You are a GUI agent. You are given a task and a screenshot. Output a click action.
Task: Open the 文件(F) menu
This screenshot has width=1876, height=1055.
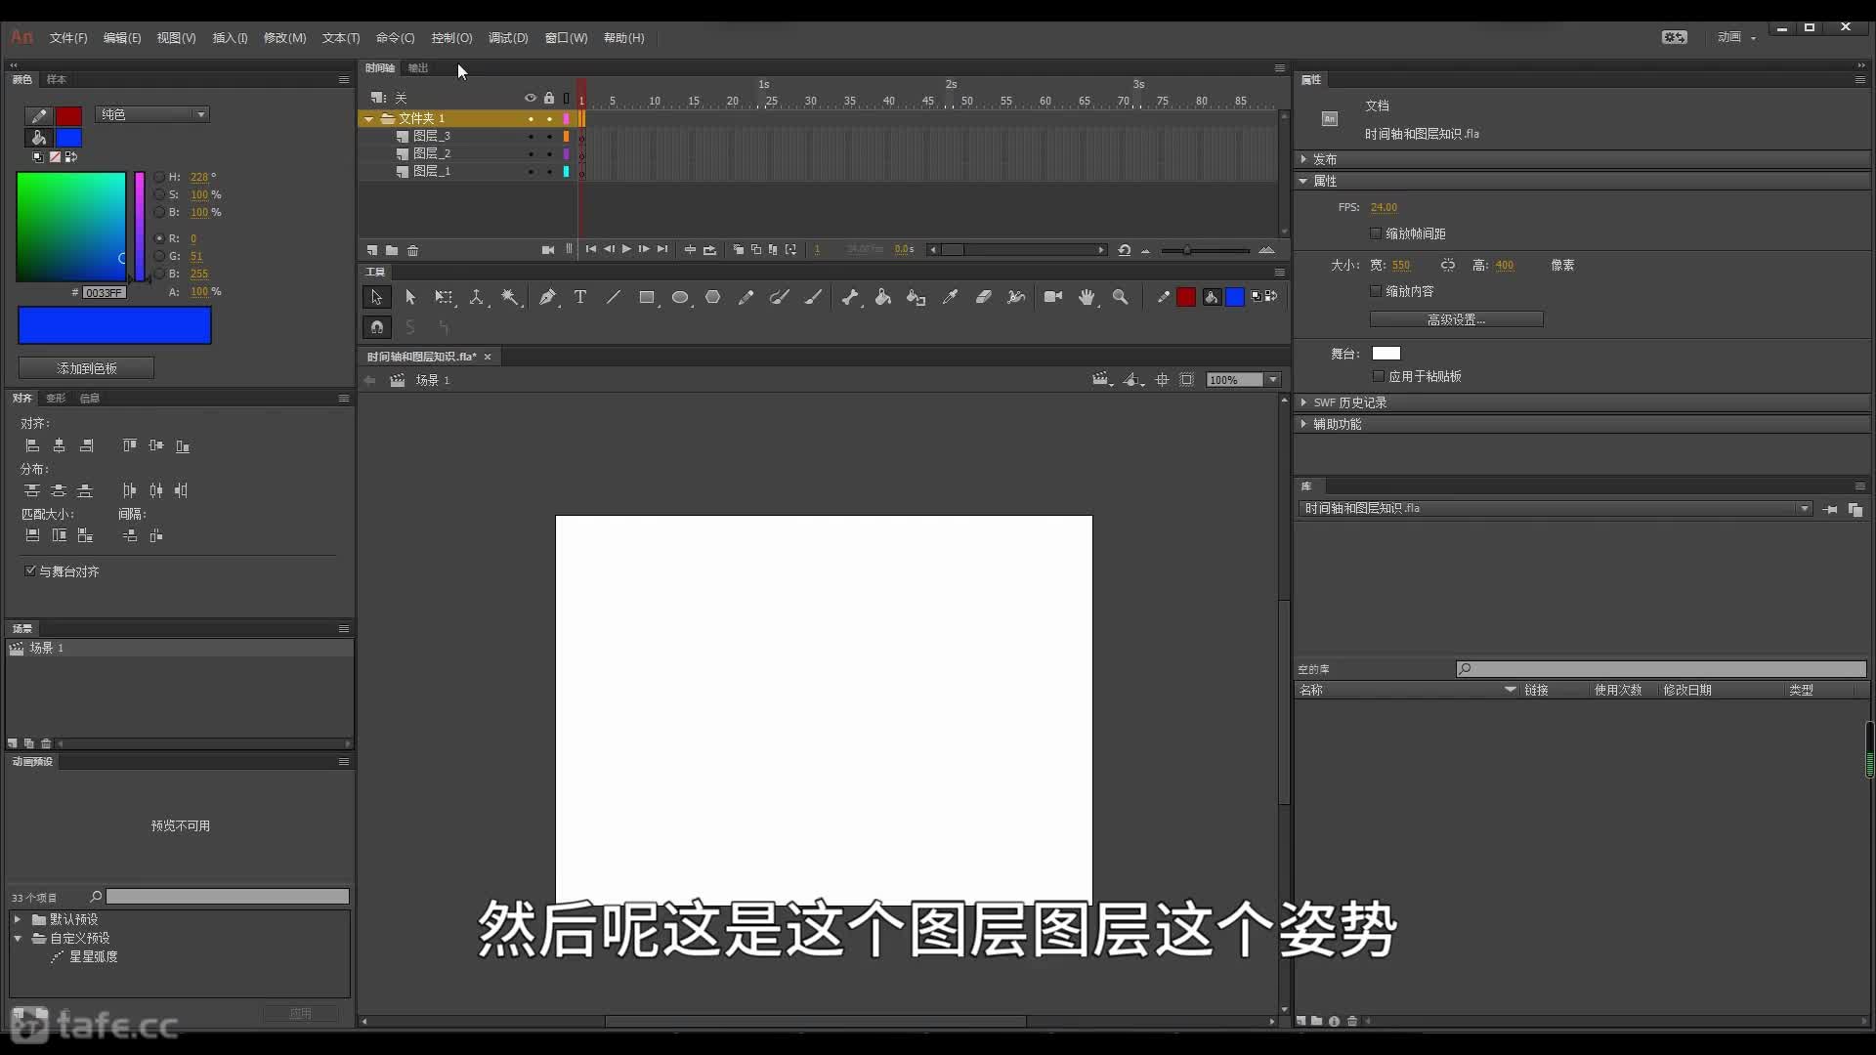tap(68, 38)
